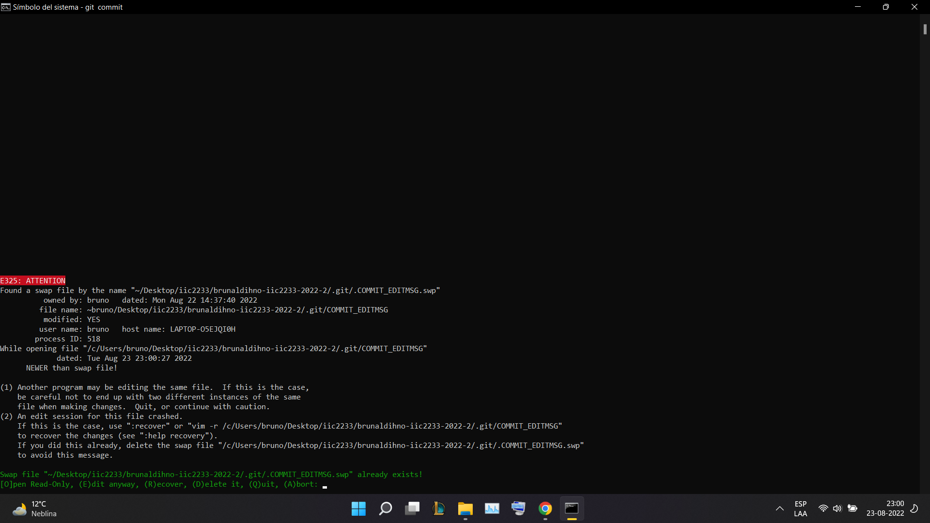Launch League of Legends from taskbar
The image size is (930, 523).
[x=439, y=508]
